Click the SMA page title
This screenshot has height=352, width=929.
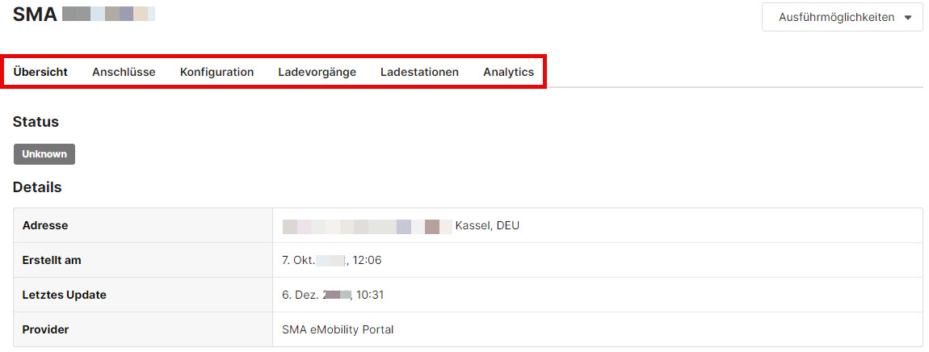(x=35, y=14)
